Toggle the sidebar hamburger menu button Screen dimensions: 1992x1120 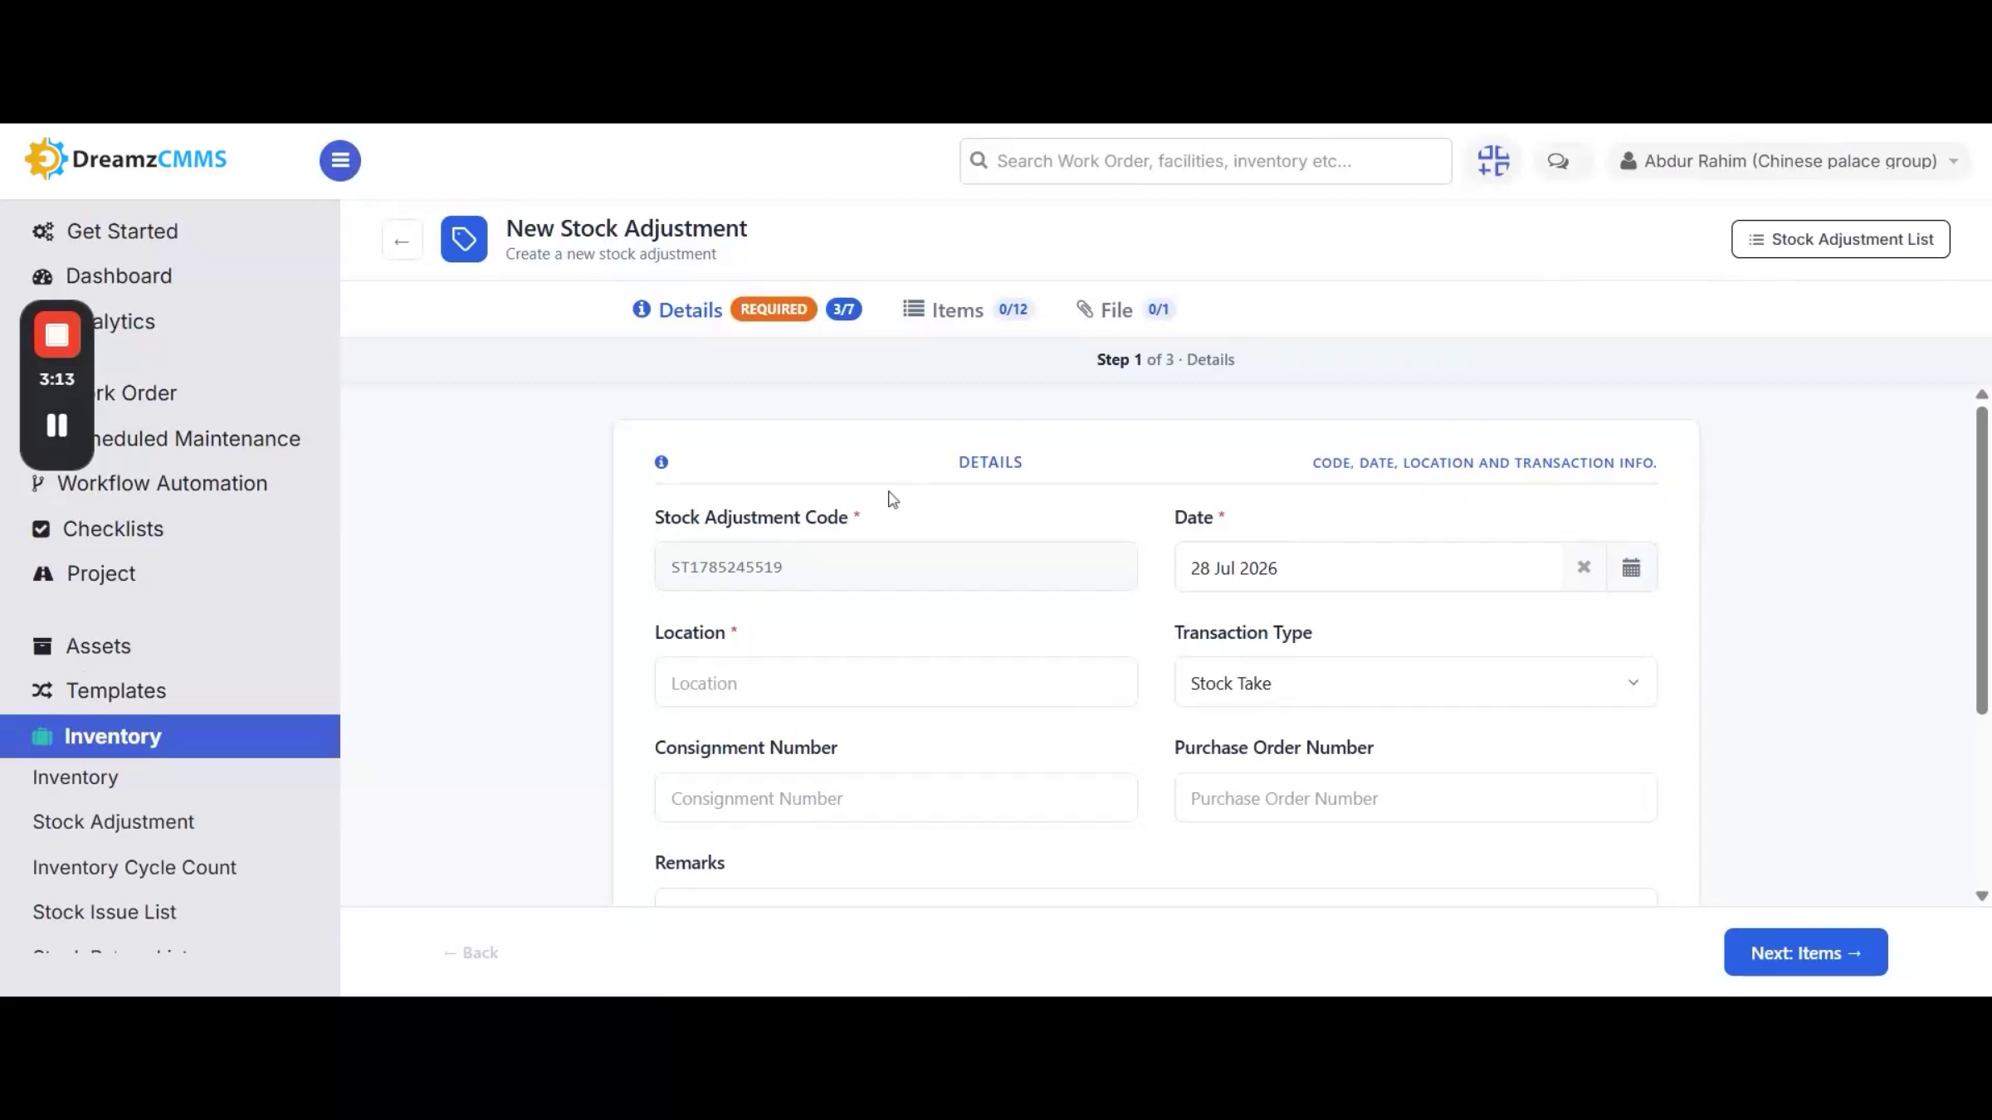[340, 161]
